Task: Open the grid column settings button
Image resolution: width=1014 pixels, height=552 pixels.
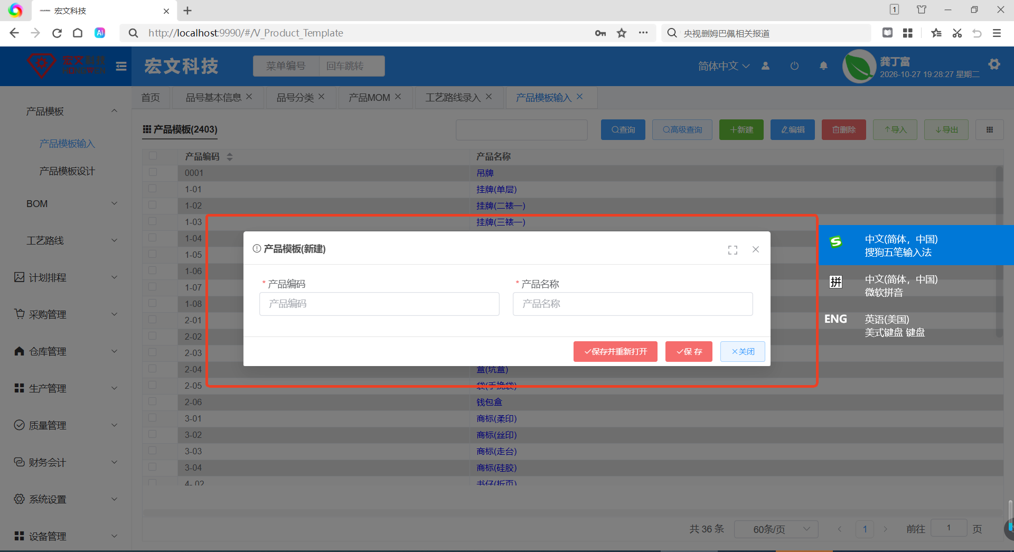Action: (990, 129)
